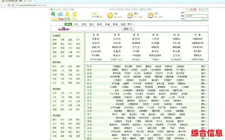
Task: Expand 更多 for the 视频 row
Action: tap(204, 70)
